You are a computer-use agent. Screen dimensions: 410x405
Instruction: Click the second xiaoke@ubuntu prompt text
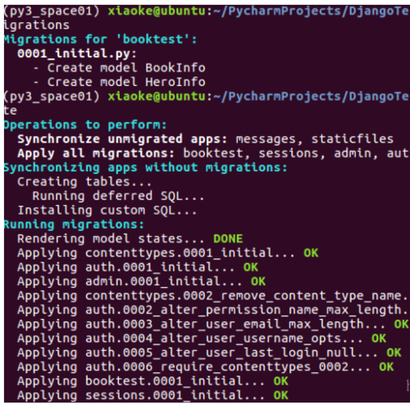tap(157, 97)
